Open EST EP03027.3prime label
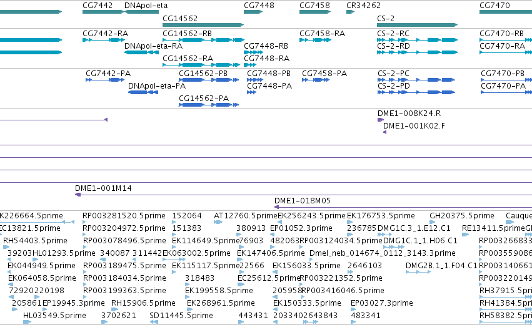This screenshot has width=532, height=325. tap(382, 303)
